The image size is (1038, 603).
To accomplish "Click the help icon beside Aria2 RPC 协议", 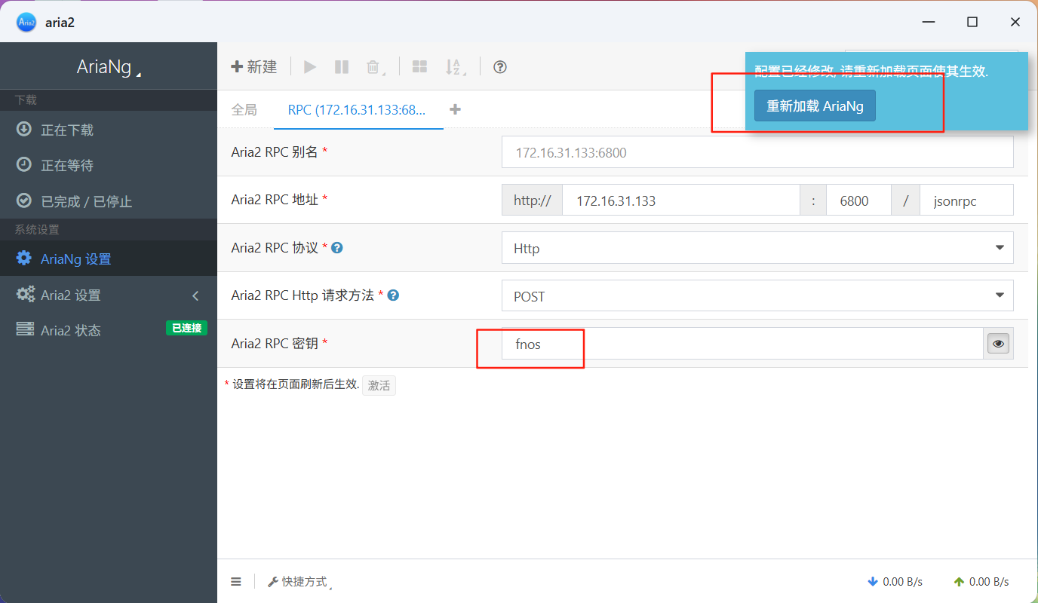I will click(337, 247).
